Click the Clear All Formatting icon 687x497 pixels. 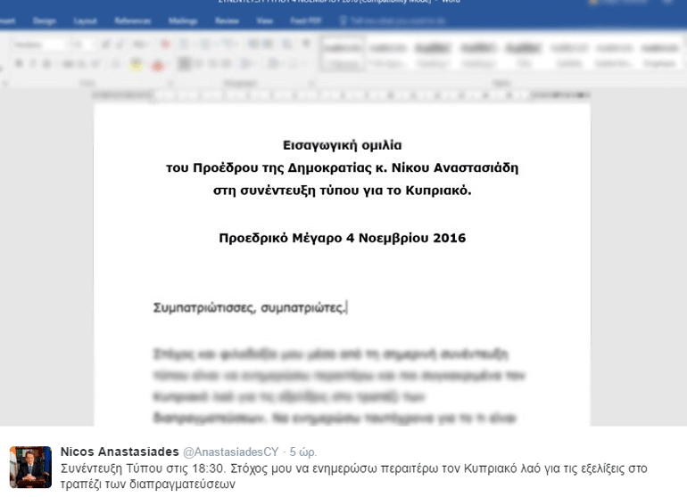pos(164,44)
